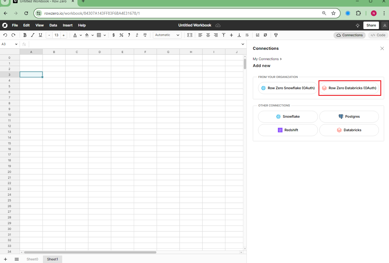Apply percent format to the cell
The width and height of the screenshot is (389, 263).
pos(121,35)
